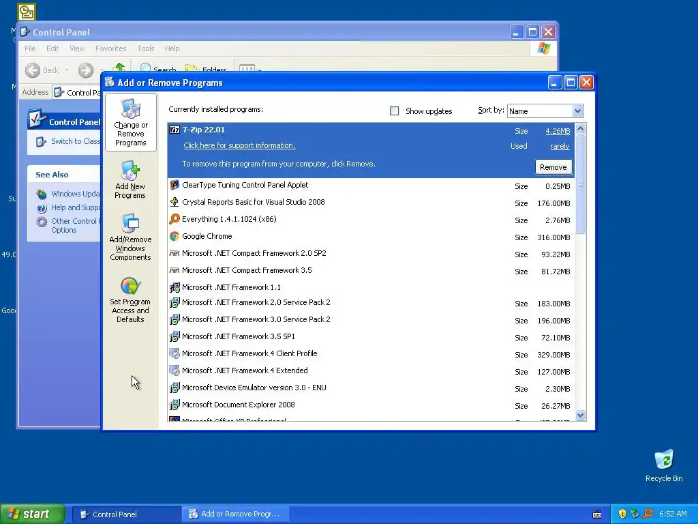
Task: Open Help menu in Control Panel window
Action: [x=172, y=48]
